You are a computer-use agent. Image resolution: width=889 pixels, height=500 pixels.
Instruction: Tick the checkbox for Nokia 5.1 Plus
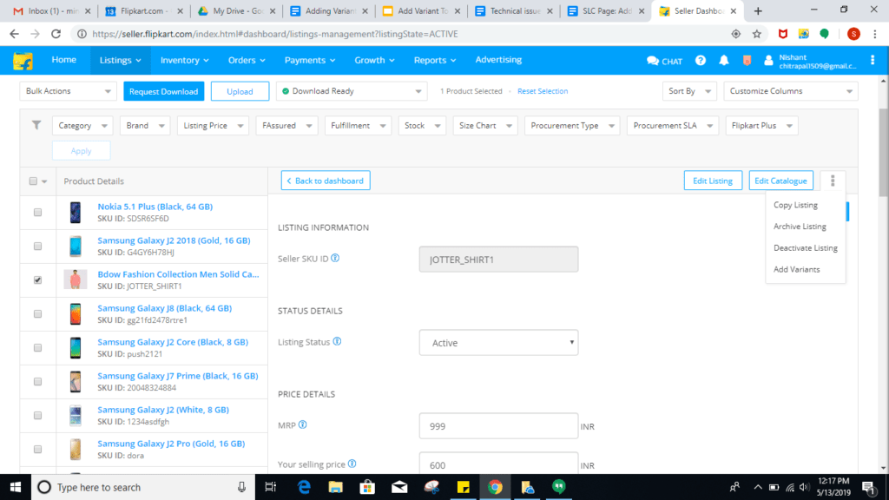pos(37,212)
